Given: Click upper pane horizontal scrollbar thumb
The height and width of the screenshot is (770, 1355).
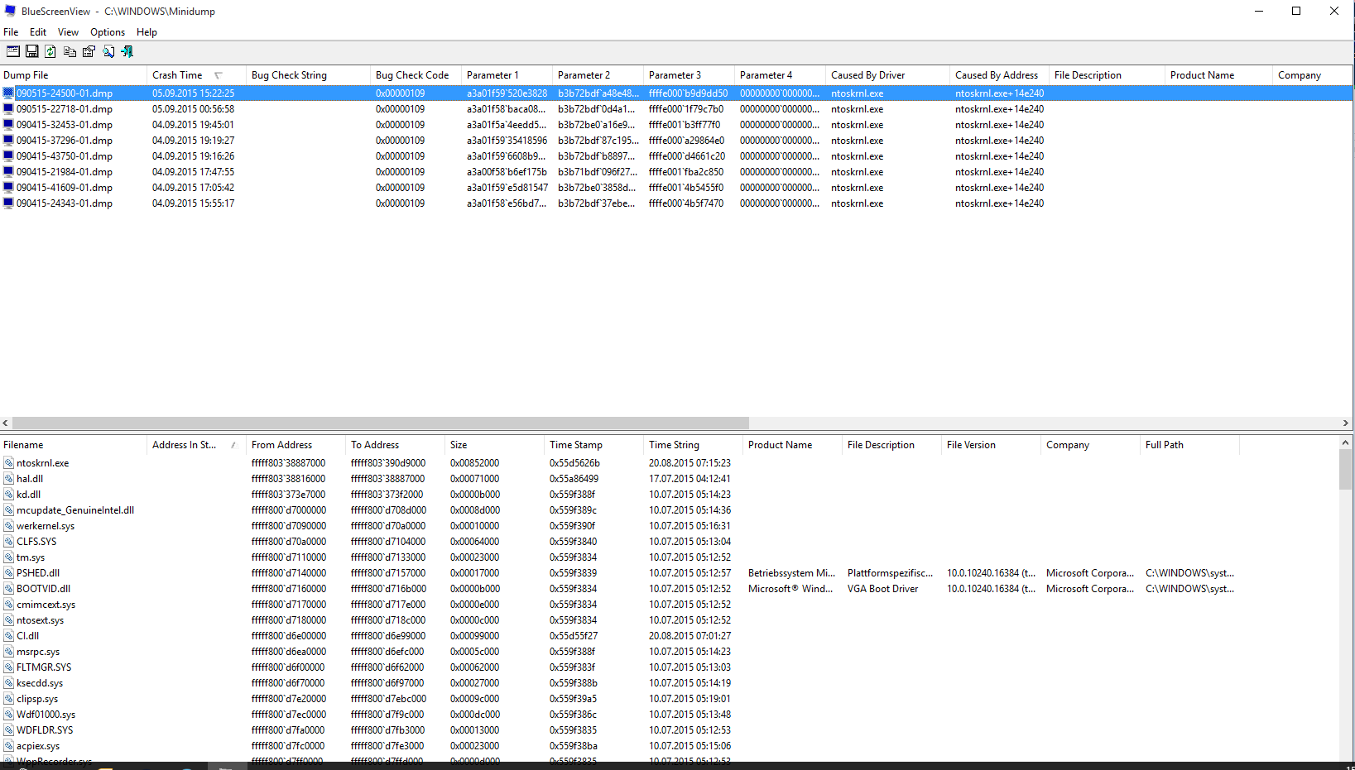Looking at the screenshot, I should point(381,423).
